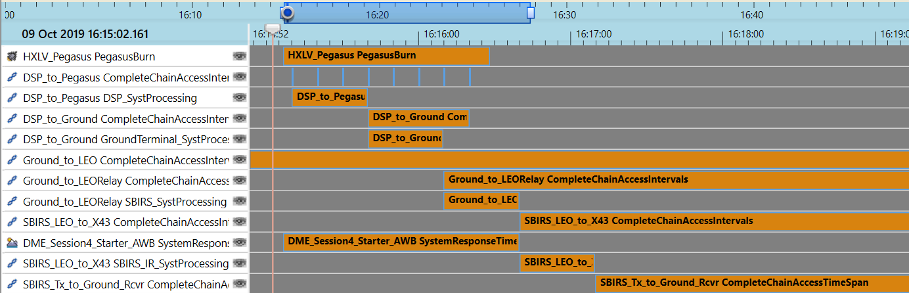Select the DSP_to_Pegasus DSP_SystProcessing row label
Screen dimensions: 909x293
click(110, 98)
